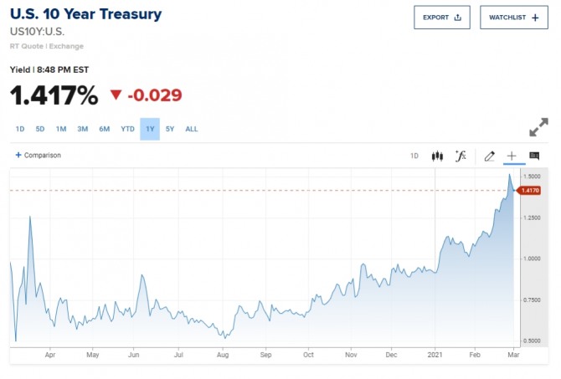Click the chart annotation flag icon
The height and width of the screenshot is (379, 561).
pos(534,156)
